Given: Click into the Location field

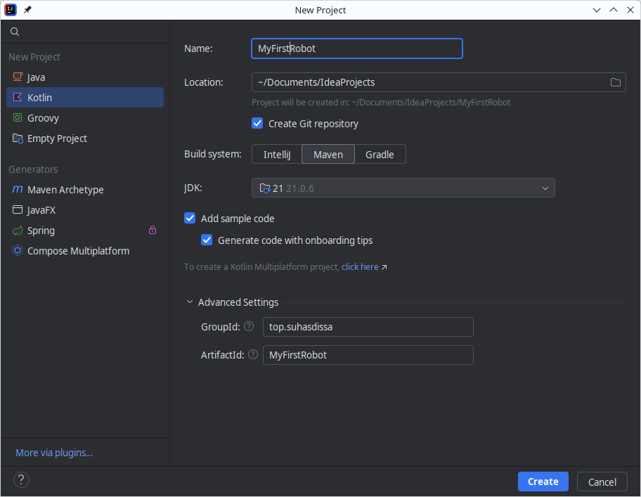Looking at the screenshot, I should (x=439, y=82).
